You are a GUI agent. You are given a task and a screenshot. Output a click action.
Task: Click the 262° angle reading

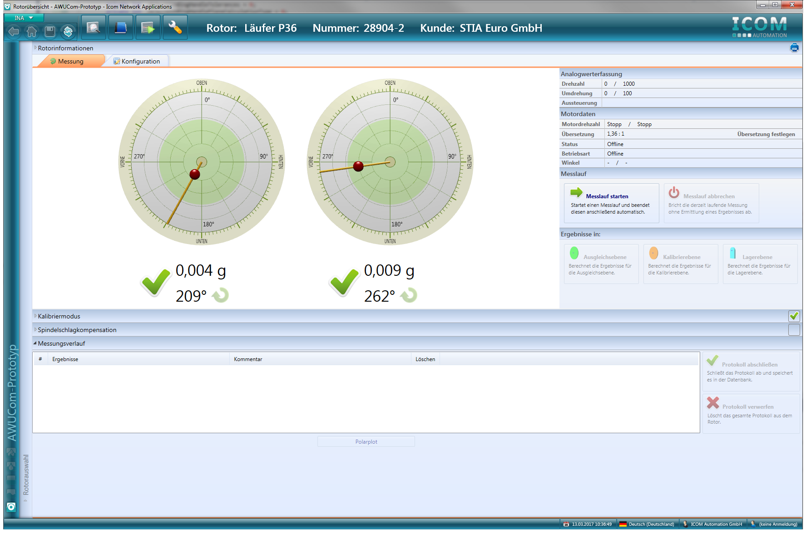(x=380, y=296)
